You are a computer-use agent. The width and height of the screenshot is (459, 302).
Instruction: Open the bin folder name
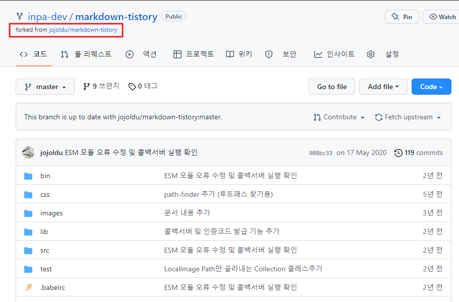click(45, 176)
